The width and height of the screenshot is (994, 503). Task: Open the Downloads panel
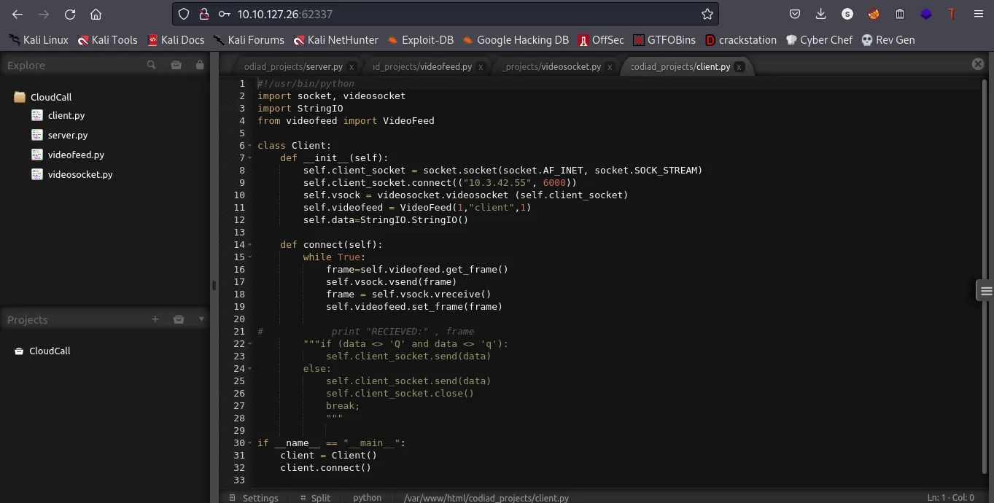(x=821, y=14)
